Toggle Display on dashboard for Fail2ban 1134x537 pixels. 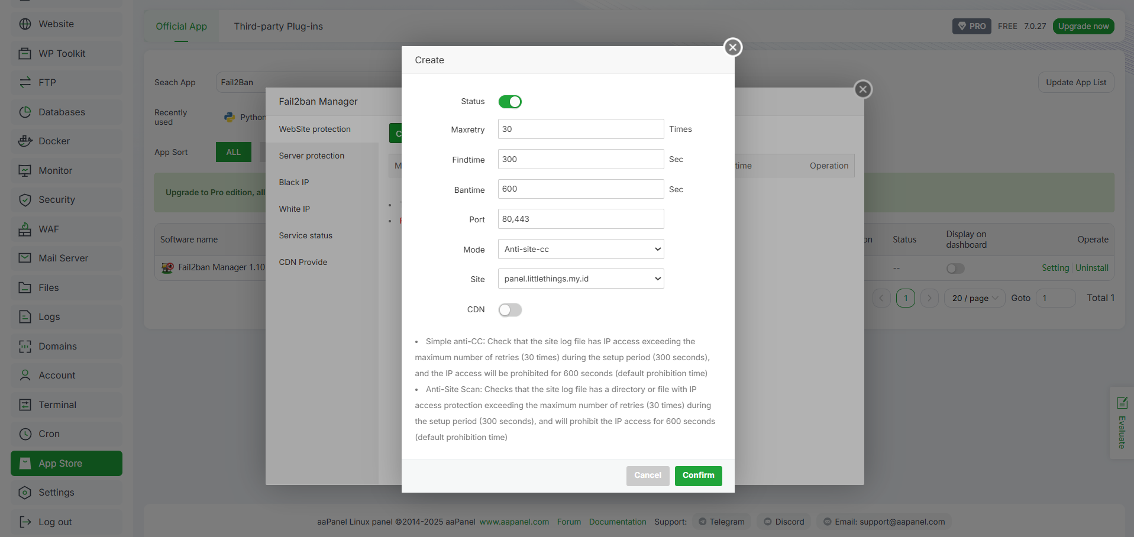coord(955,268)
